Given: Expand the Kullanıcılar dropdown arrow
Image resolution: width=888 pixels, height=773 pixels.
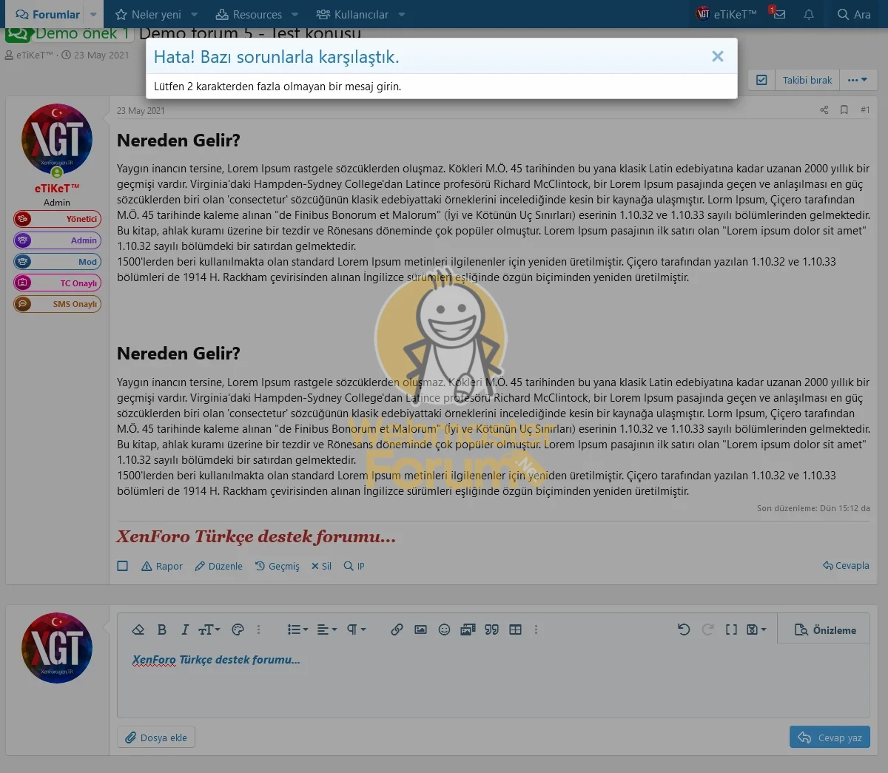Looking at the screenshot, I should [x=402, y=14].
